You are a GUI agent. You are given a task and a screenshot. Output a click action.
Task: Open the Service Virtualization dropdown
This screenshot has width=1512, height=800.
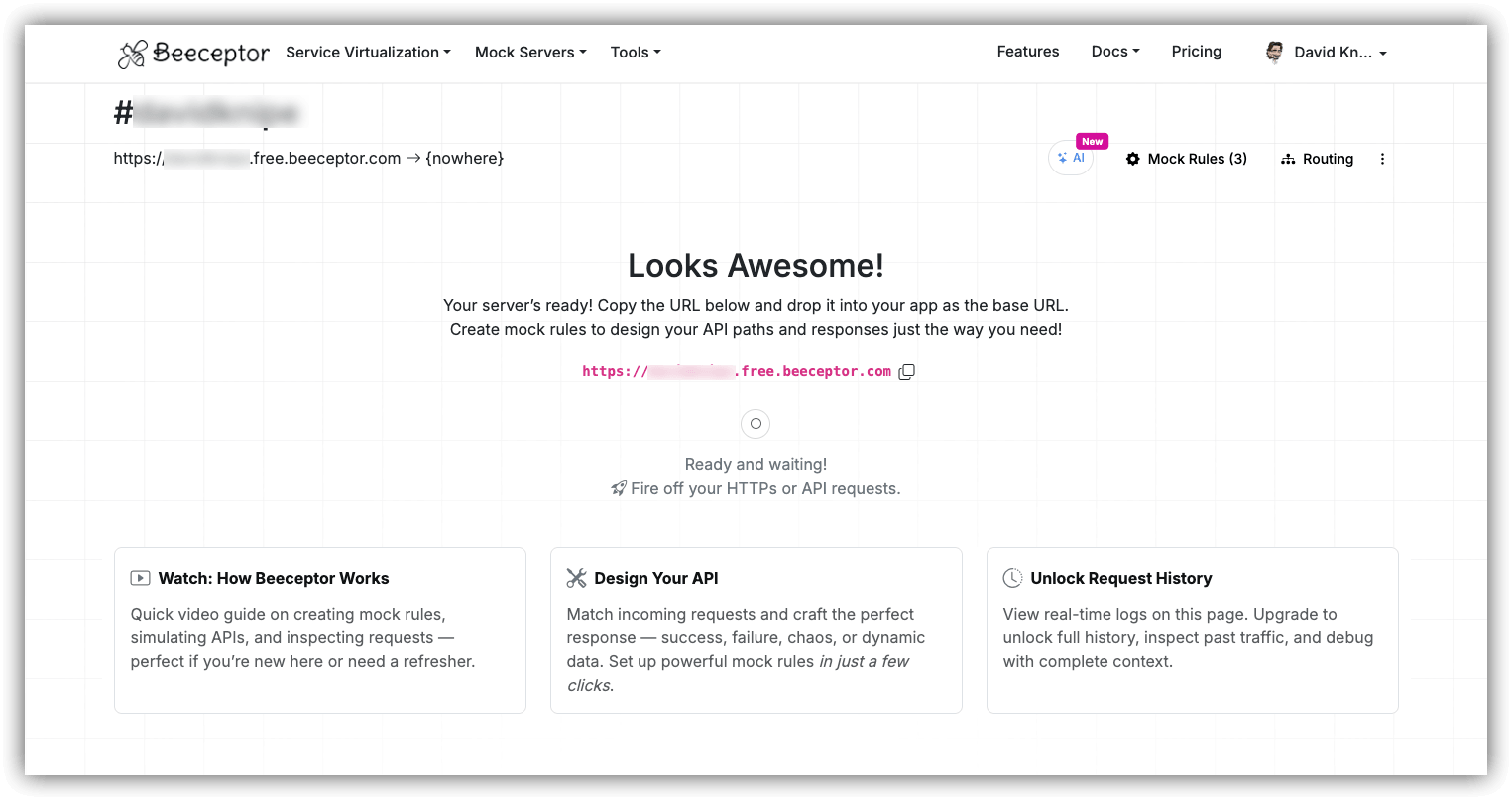click(368, 53)
